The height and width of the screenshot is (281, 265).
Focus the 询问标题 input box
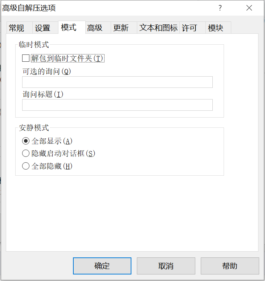(117, 105)
